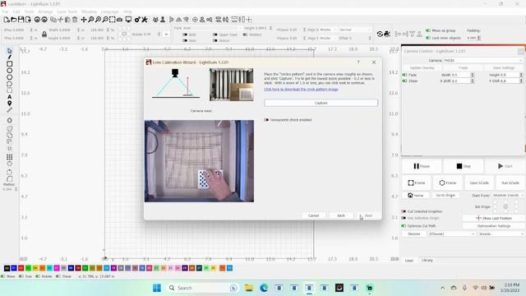This screenshot has height=296, width=526.
Task: Open the Camera selection dropdown
Action: pos(483,60)
